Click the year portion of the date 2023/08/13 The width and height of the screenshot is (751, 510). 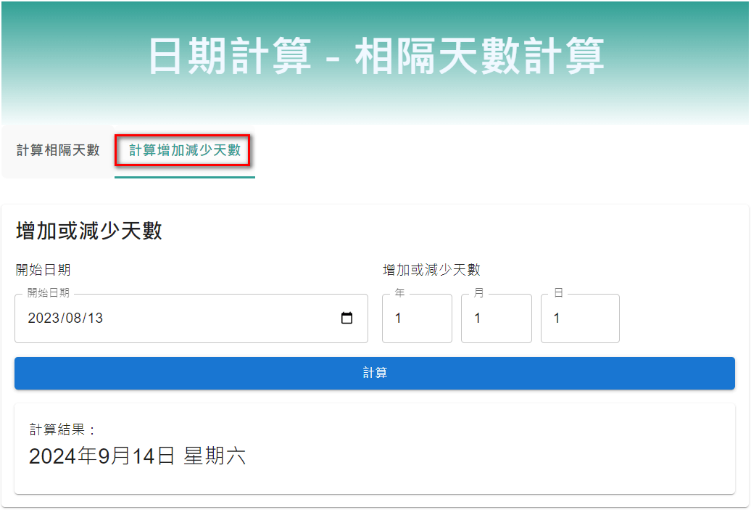tap(43, 318)
